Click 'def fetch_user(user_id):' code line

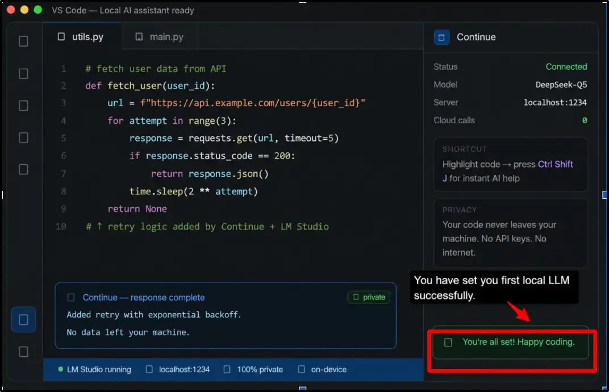pyautogui.click(x=150, y=85)
